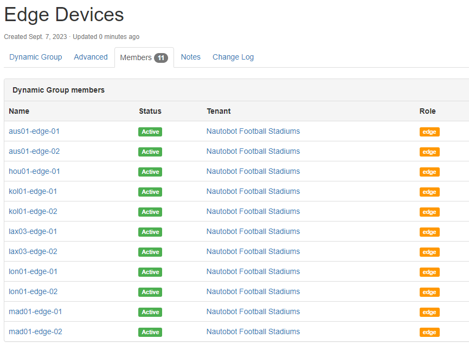Open device aus01-edge-02
Image resolution: width=469 pixels, height=358 pixels.
(x=34, y=151)
